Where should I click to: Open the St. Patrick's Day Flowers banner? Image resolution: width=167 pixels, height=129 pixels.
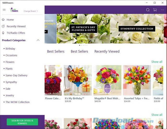coord(83,29)
